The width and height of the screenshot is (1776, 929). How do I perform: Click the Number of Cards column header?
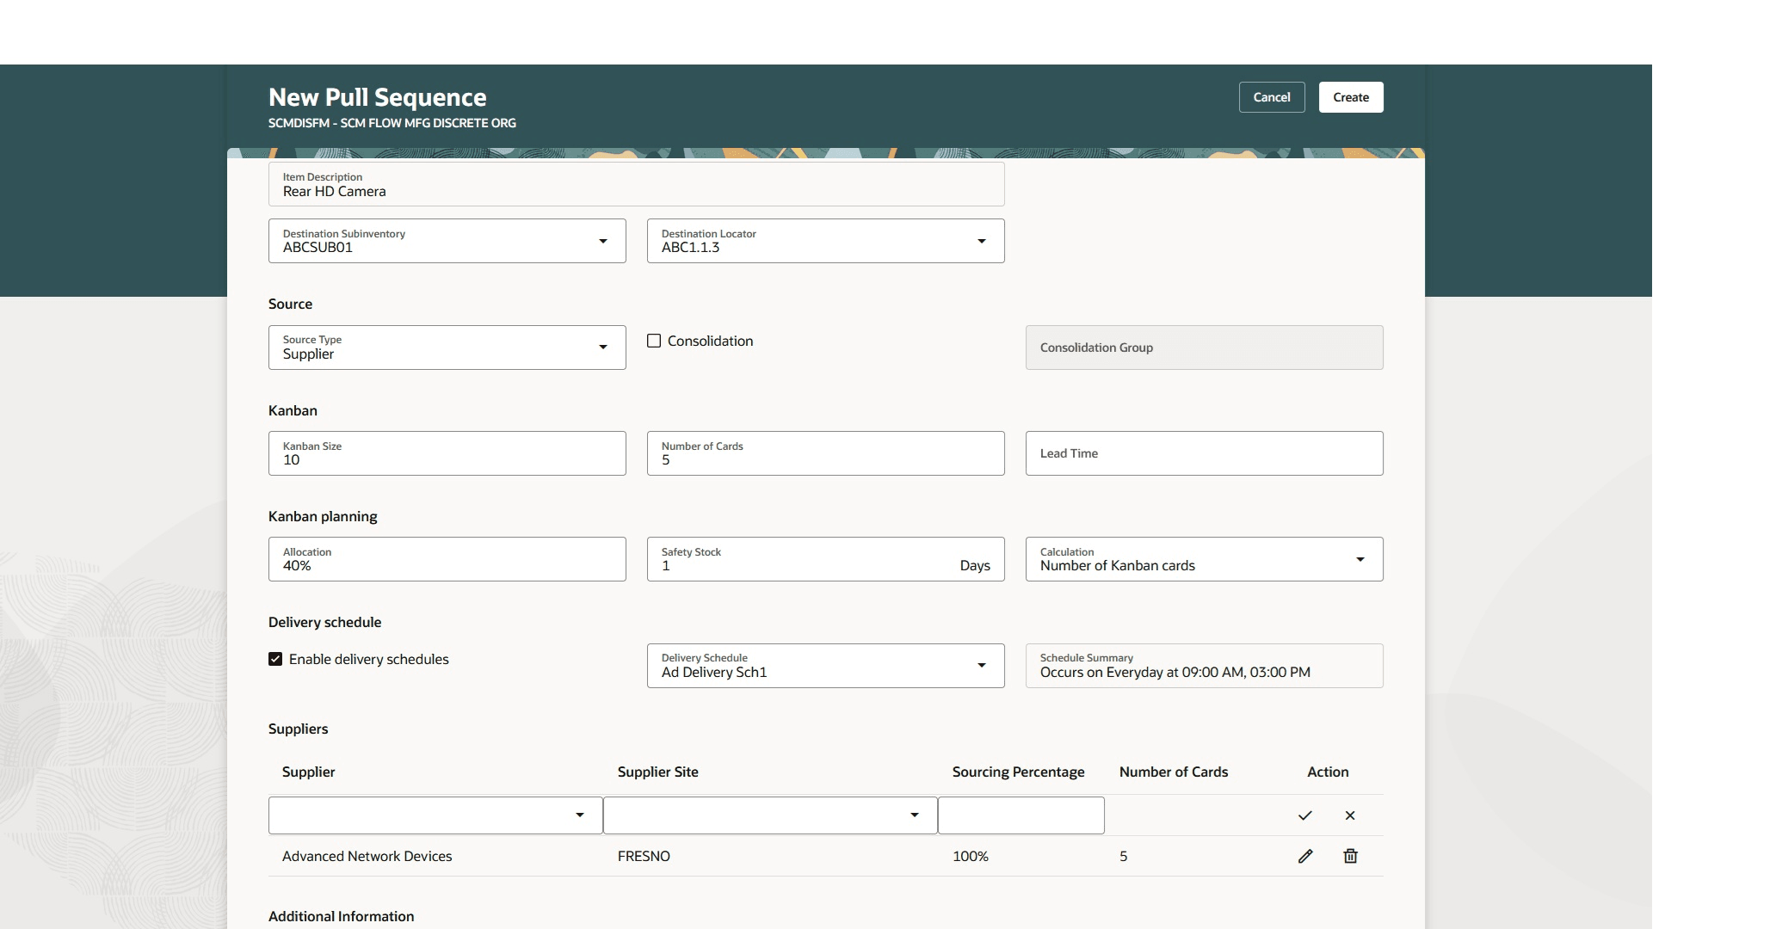click(x=1174, y=772)
